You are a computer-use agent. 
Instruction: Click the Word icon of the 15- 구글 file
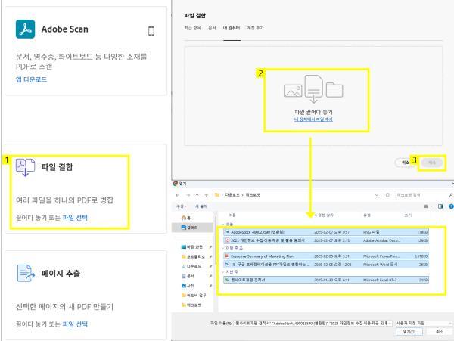(x=227, y=265)
